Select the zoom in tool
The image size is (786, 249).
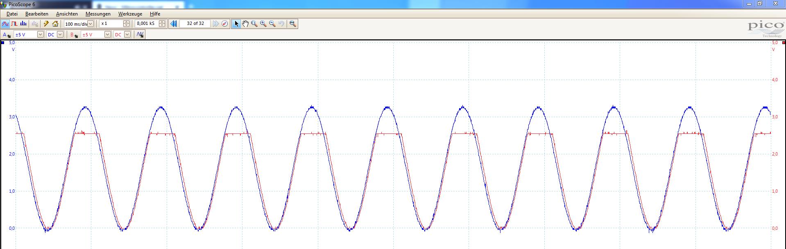pos(263,24)
